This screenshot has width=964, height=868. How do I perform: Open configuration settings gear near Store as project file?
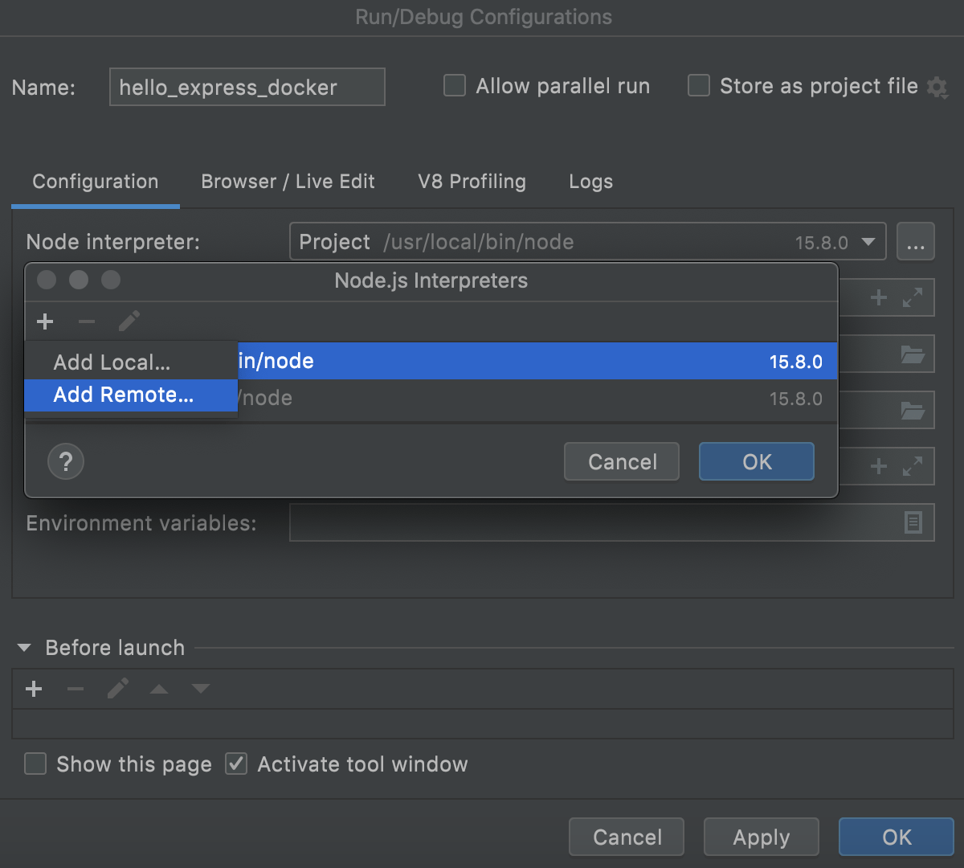pyautogui.click(x=937, y=88)
